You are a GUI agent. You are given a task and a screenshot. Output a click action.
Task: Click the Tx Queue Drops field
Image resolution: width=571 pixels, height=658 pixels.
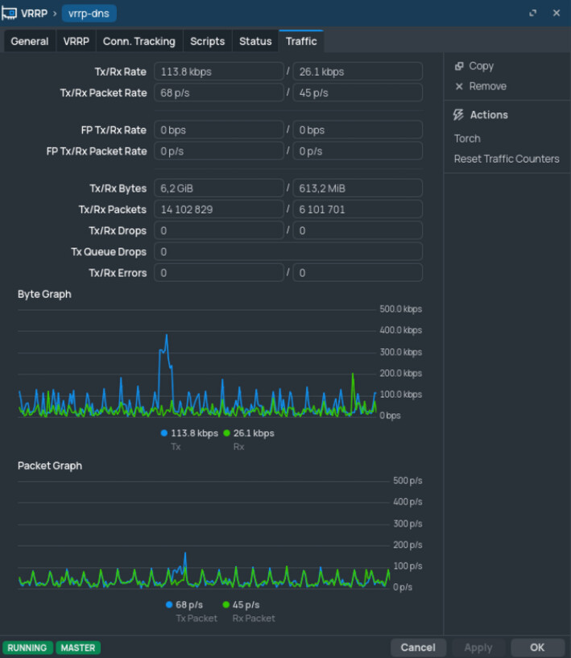(x=288, y=252)
